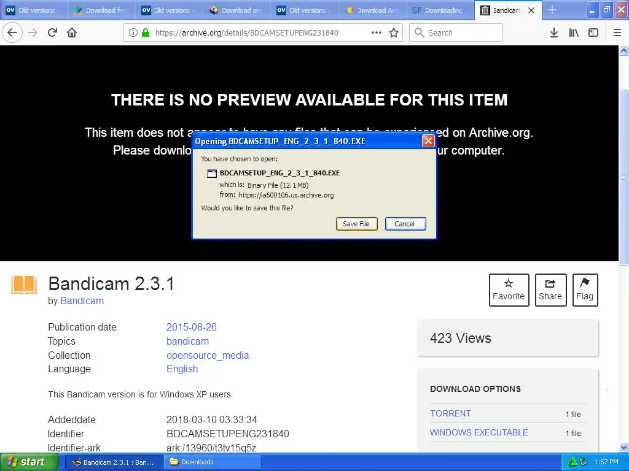Image resolution: width=629 pixels, height=471 pixels.
Task: Switch to the Download fre tab
Action: [x=101, y=10]
